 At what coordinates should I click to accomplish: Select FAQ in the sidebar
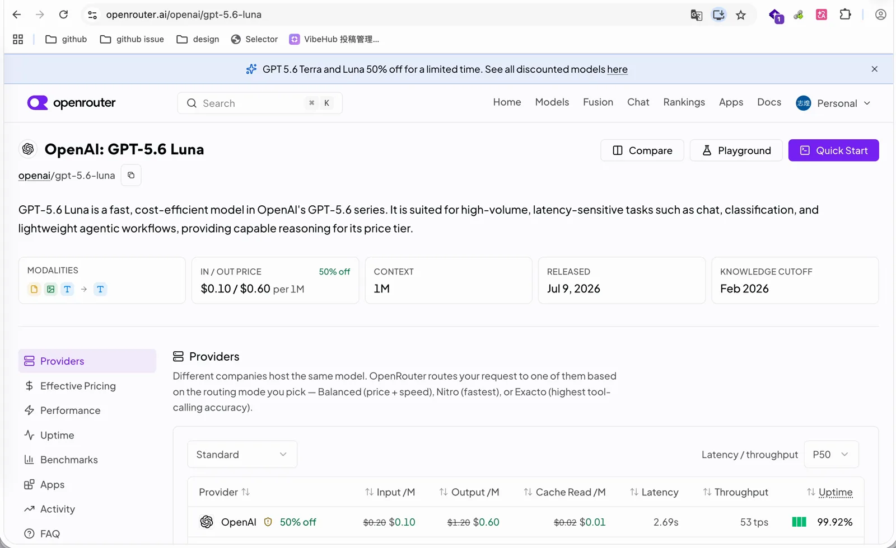(x=87, y=533)
